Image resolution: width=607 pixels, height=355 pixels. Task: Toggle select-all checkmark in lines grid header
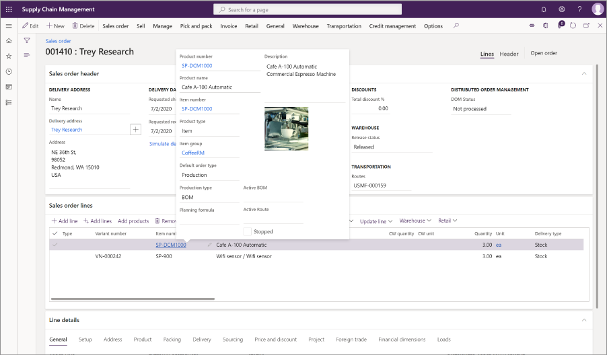pyautogui.click(x=55, y=233)
